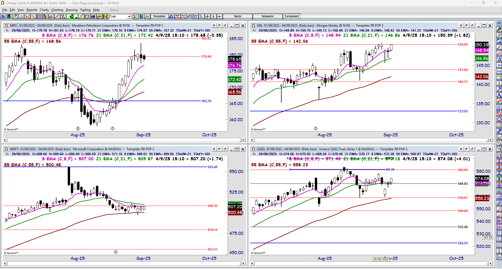Click right scroll arrow of QQQ chart

(490, 264)
